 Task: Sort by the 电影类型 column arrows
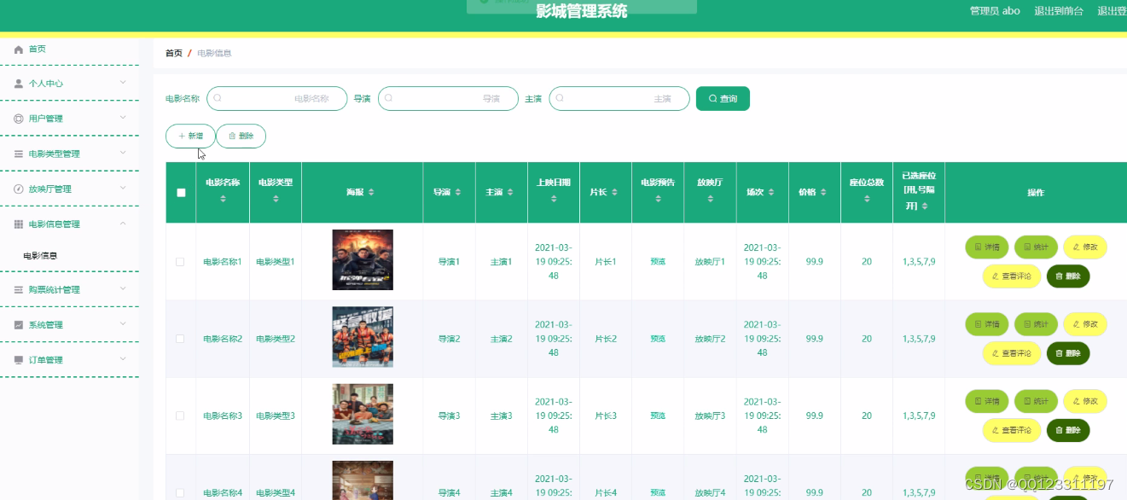(x=276, y=199)
